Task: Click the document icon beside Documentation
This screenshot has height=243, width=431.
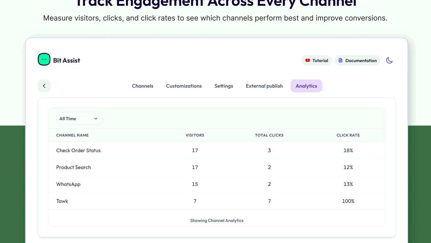Action: 340,60
